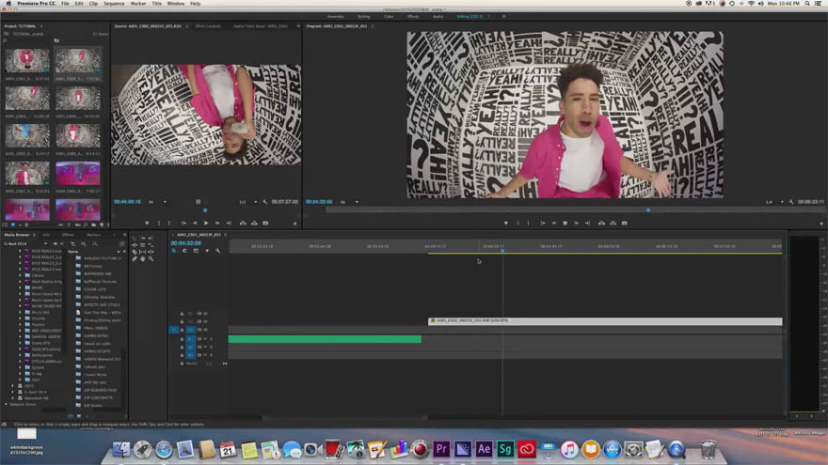Select the Selection tool in Tools panel
The height and width of the screenshot is (465, 828).
[135, 239]
